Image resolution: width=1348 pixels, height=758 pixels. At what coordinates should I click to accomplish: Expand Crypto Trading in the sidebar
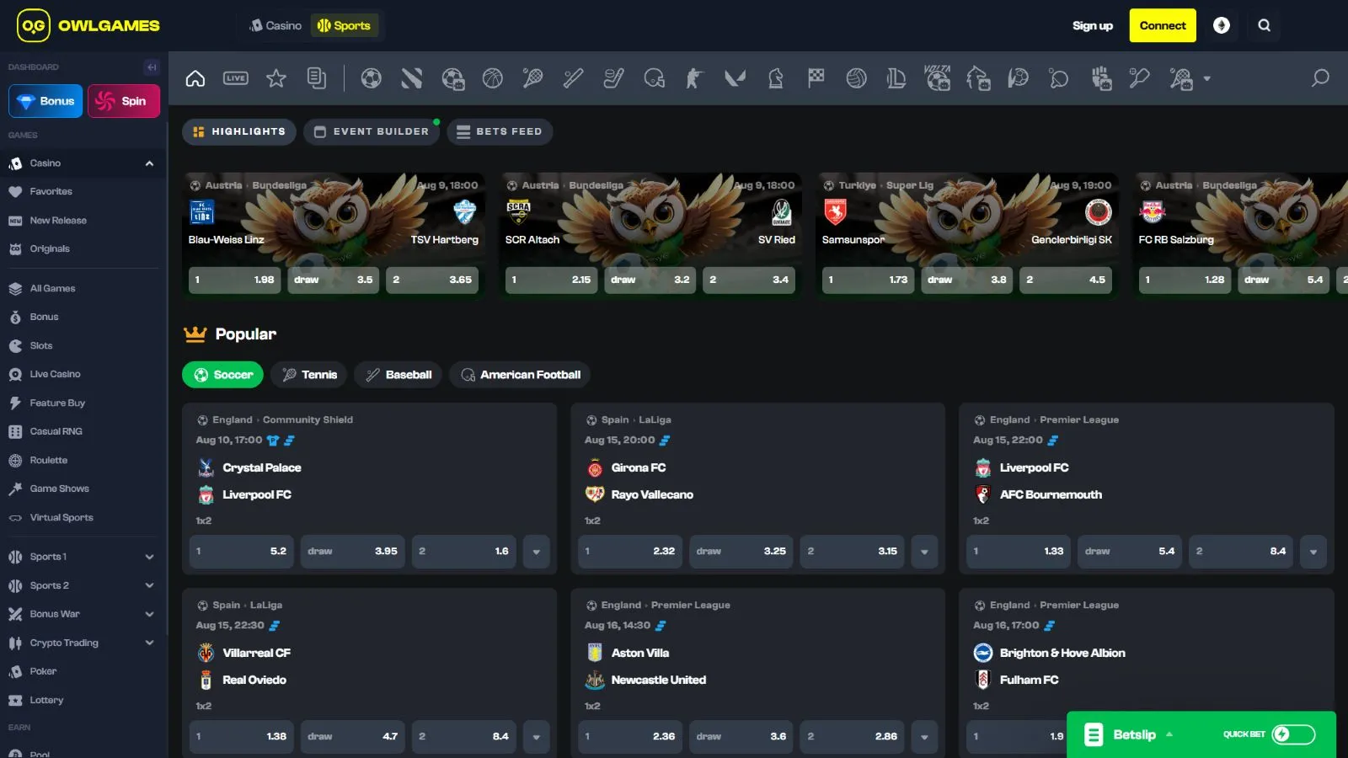149,643
